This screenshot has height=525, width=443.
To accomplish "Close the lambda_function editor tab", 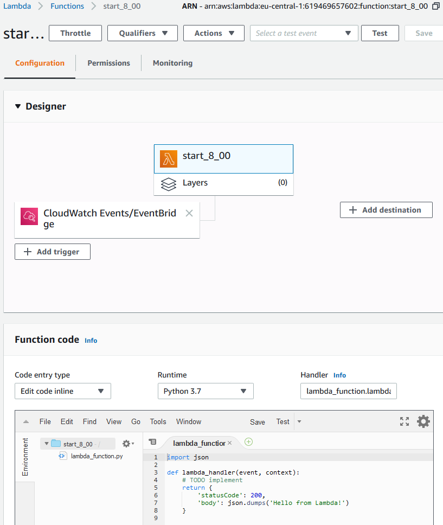I will click(230, 443).
